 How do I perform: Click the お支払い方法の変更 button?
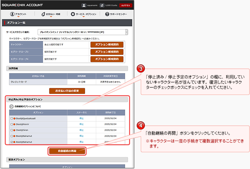[67, 91]
